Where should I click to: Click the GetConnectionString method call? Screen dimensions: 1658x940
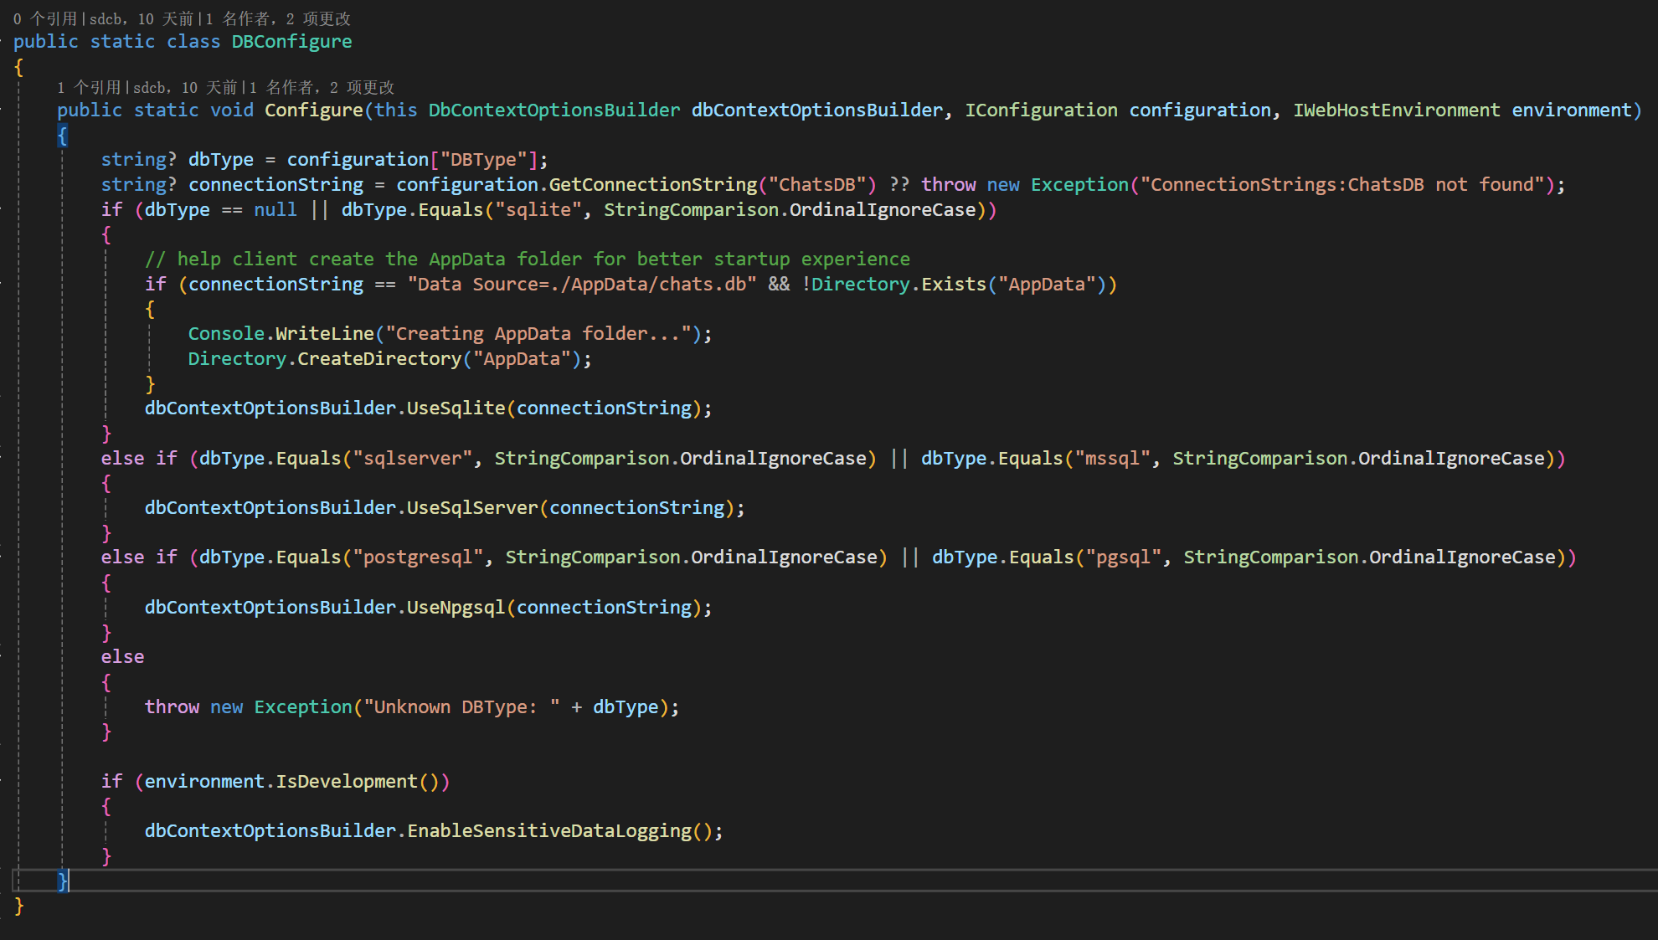pos(652,185)
